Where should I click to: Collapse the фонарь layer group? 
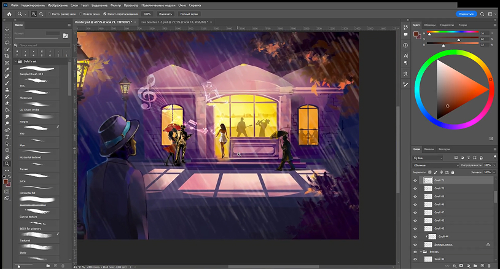click(421, 252)
